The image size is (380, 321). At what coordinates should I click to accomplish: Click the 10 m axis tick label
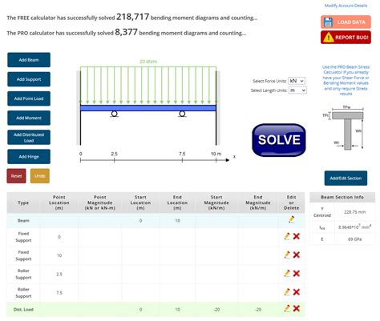click(x=216, y=154)
